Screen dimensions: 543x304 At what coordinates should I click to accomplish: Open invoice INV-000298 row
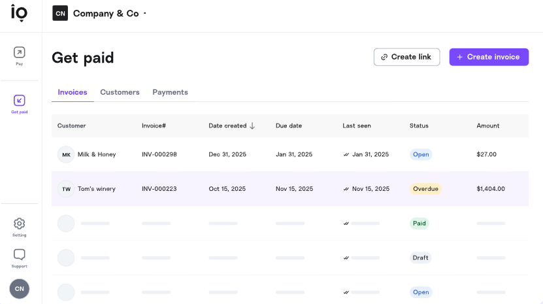(290, 154)
